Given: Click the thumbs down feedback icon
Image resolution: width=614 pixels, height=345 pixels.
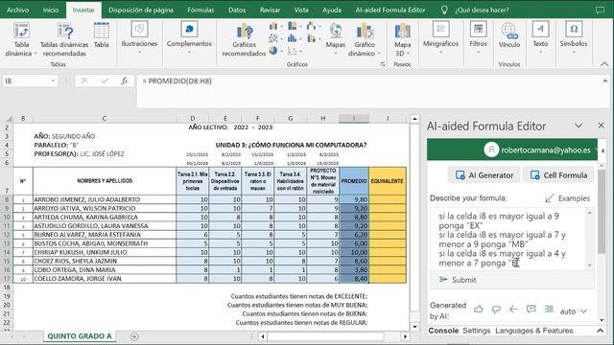Looking at the screenshot, I should click(x=496, y=310).
